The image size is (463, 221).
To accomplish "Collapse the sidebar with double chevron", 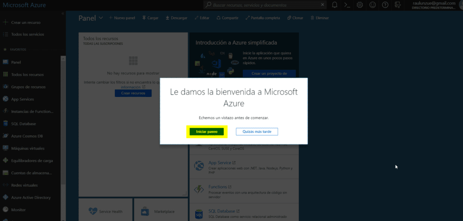I will (62, 14).
